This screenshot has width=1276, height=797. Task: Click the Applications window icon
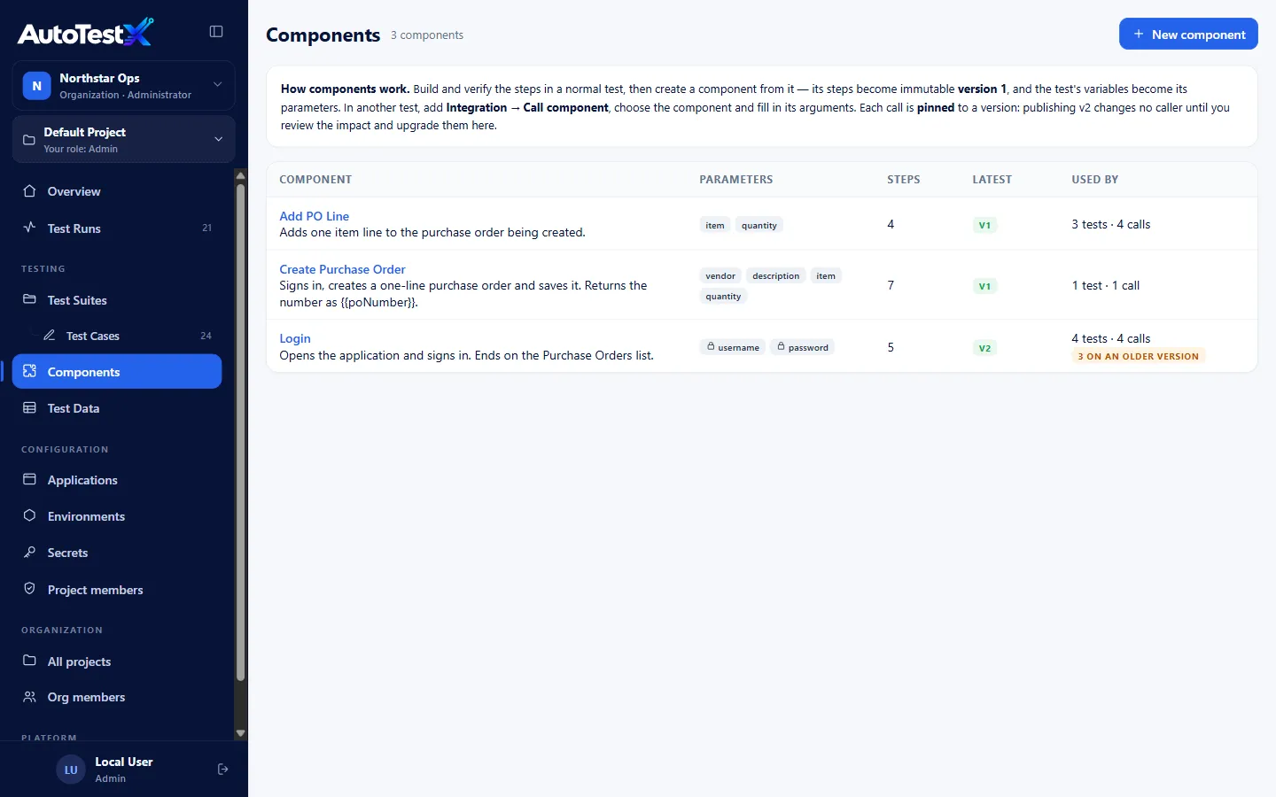(x=29, y=479)
